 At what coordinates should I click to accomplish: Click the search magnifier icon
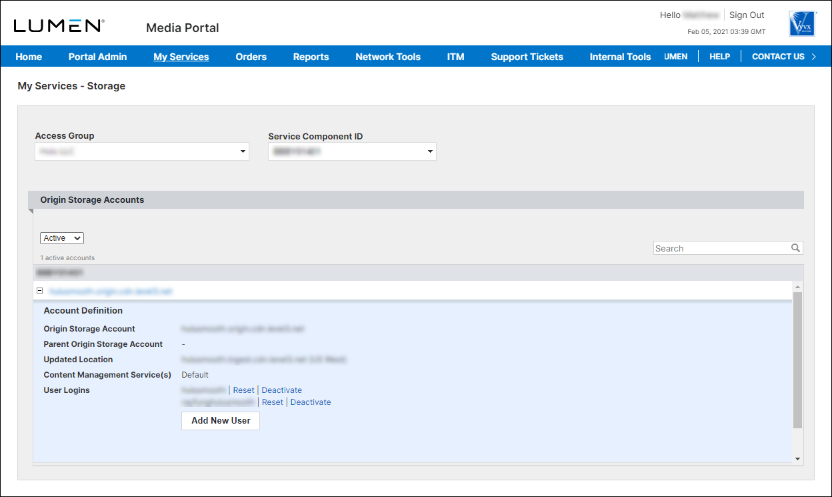tap(795, 248)
